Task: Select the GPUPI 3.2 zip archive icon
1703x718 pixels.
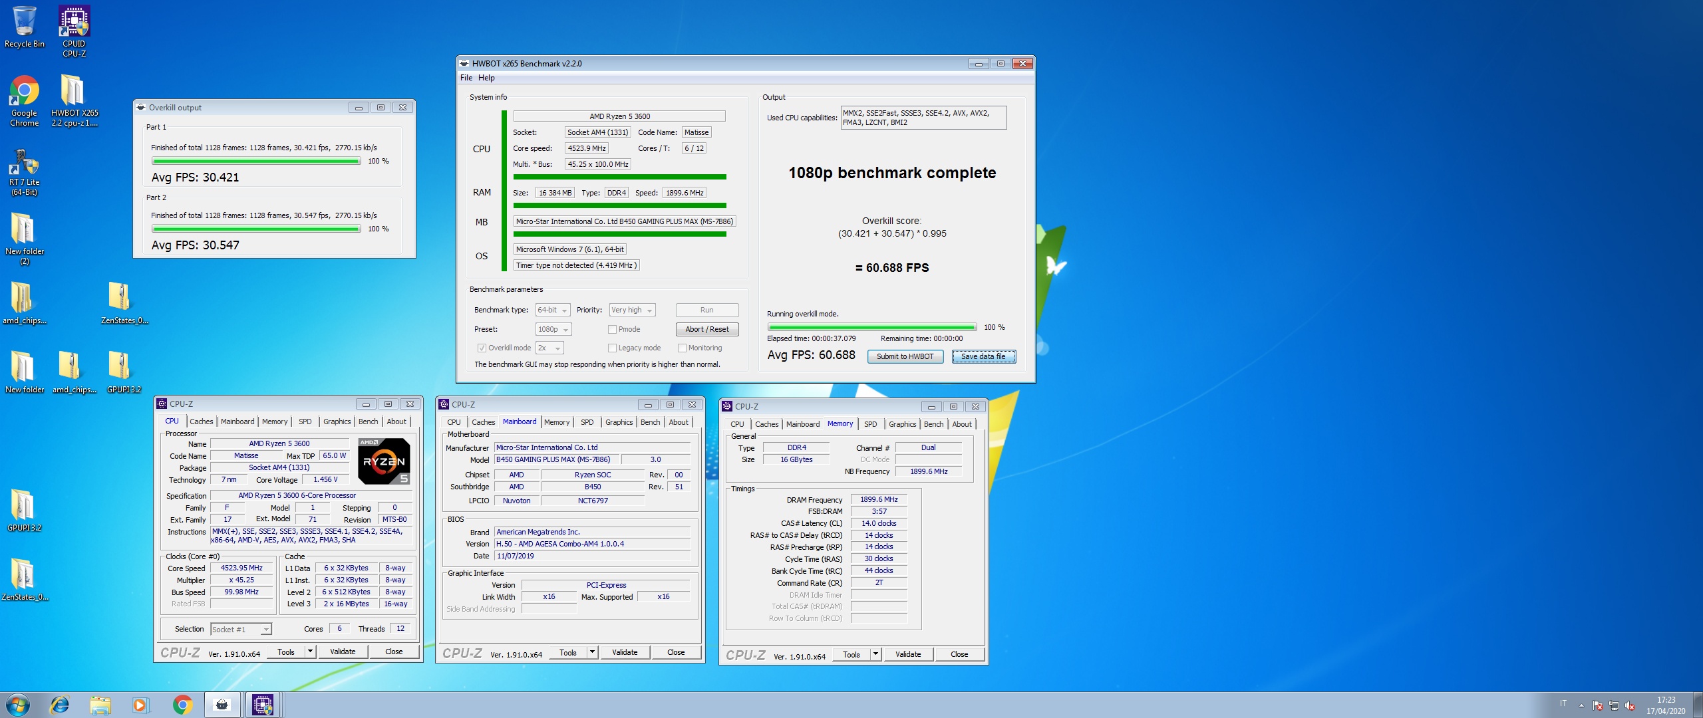Action: click(x=124, y=371)
